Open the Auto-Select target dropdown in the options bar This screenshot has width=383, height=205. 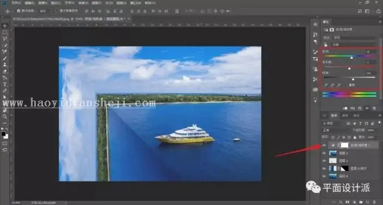click(44, 11)
